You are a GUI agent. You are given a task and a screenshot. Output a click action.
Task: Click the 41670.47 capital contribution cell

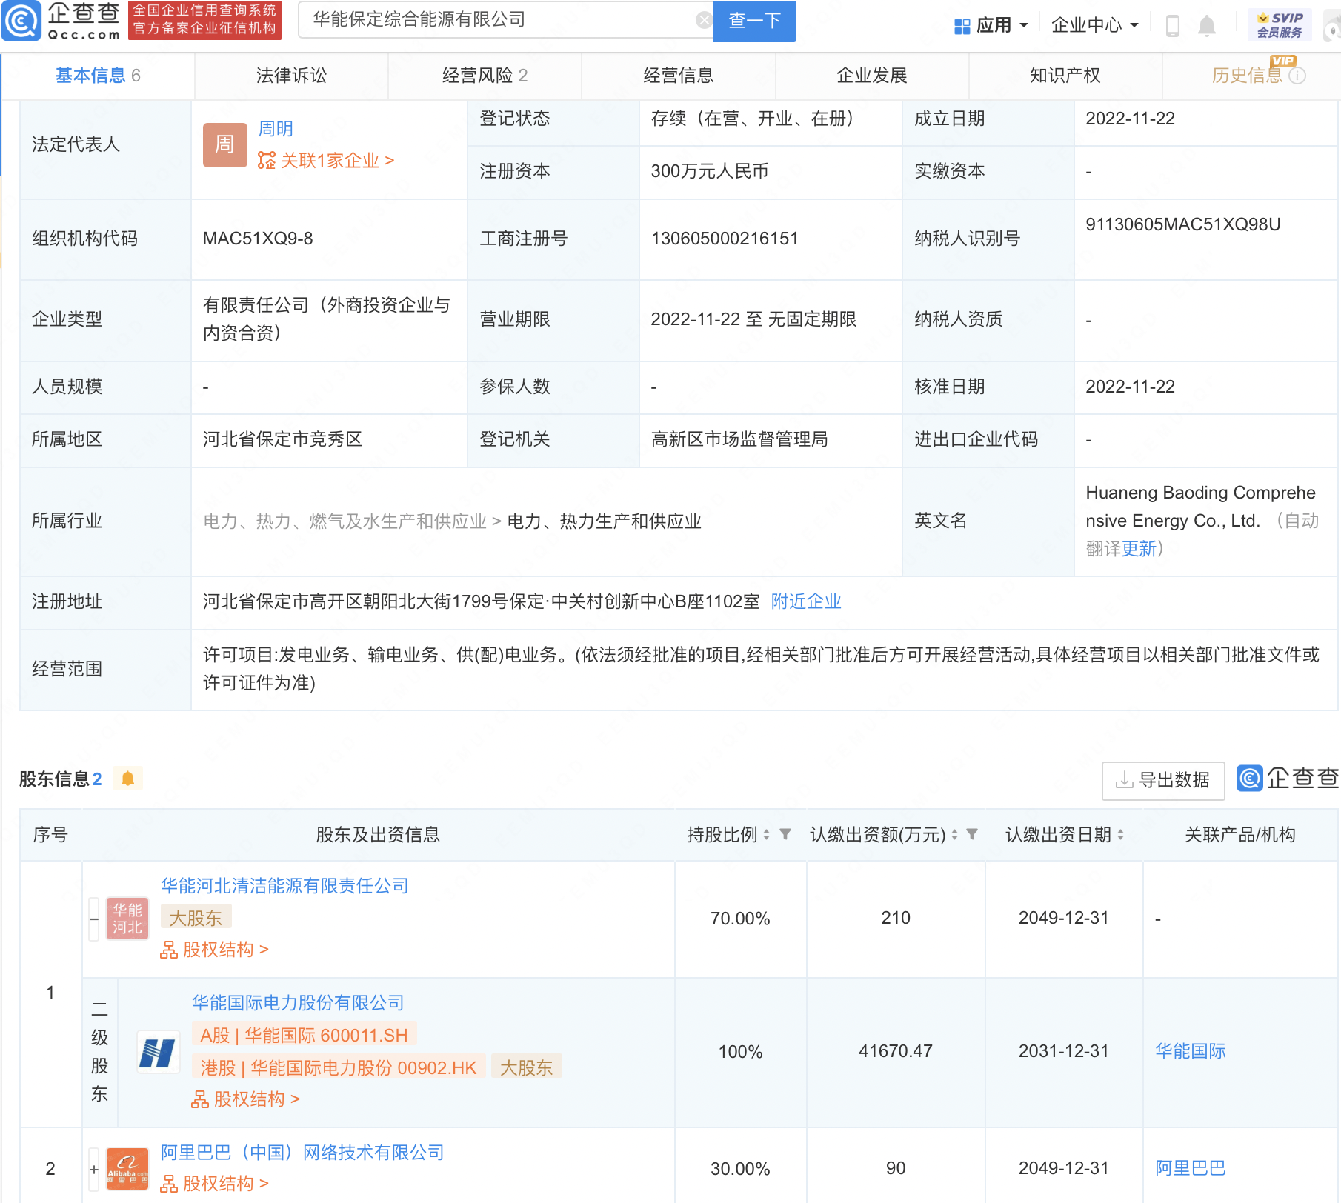tap(896, 1051)
